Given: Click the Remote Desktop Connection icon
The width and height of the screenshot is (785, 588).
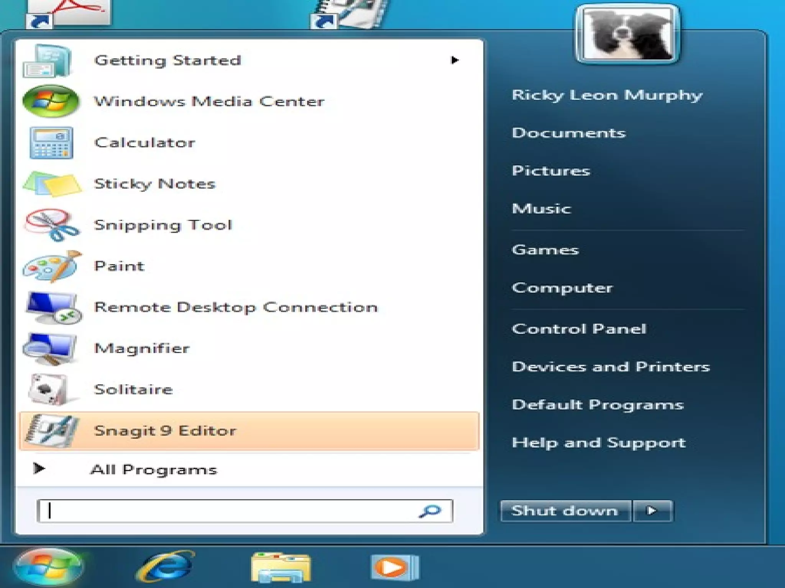Looking at the screenshot, I should pyautogui.click(x=52, y=307).
